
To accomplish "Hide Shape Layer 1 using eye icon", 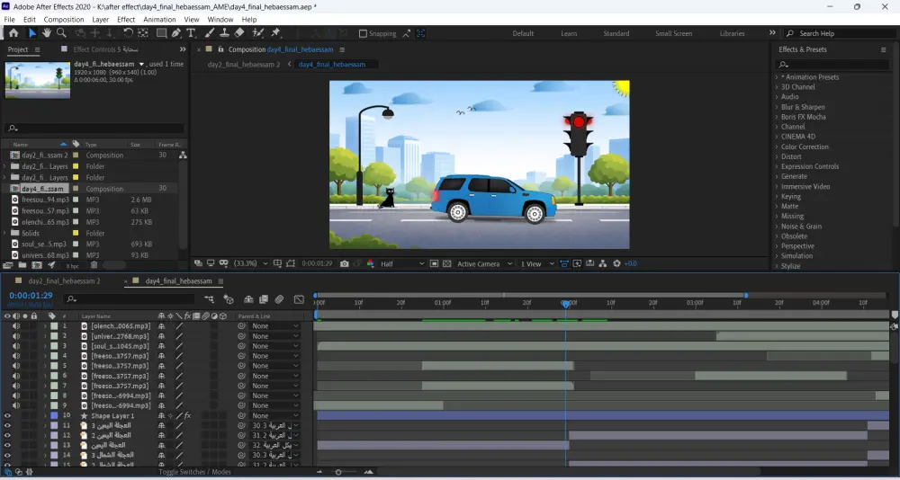I will [x=7, y=416].
